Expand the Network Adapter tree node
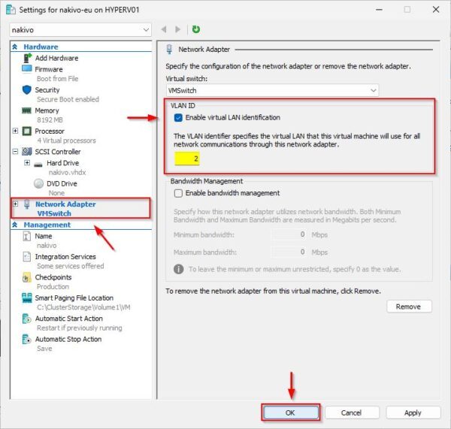This screenshot has height=429, width=451. pyautogui.click(x=15, y=204)
